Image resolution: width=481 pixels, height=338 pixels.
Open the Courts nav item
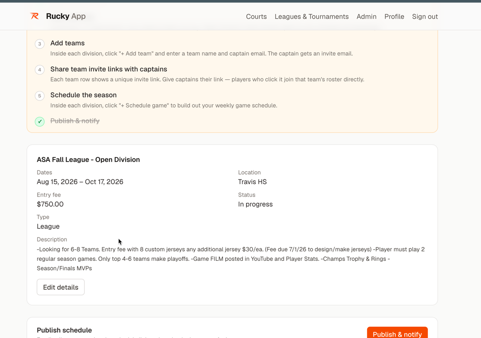pos(256,16)
